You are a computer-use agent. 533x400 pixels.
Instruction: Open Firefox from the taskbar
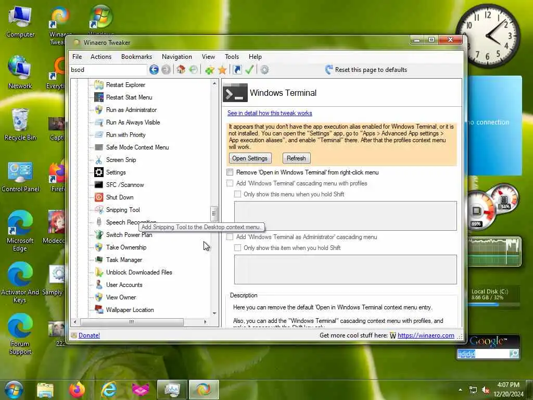tap(77, 390)
